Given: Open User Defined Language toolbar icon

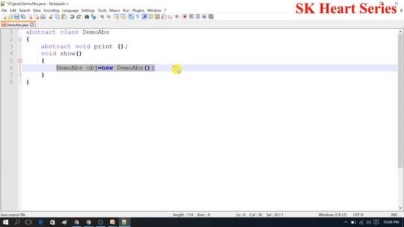Looking at the screenshot, I should (151, 17).
